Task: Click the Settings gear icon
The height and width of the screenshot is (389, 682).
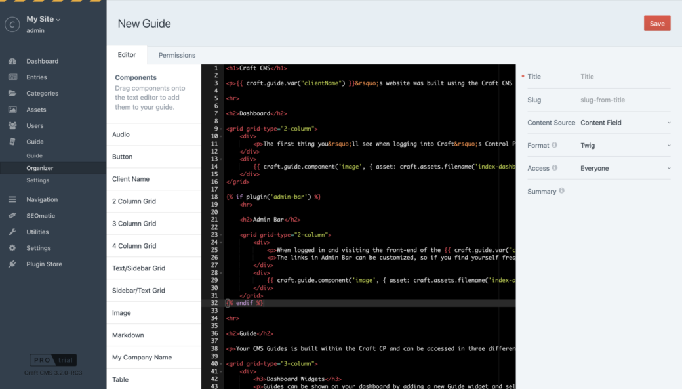Action: pos(12,248)
